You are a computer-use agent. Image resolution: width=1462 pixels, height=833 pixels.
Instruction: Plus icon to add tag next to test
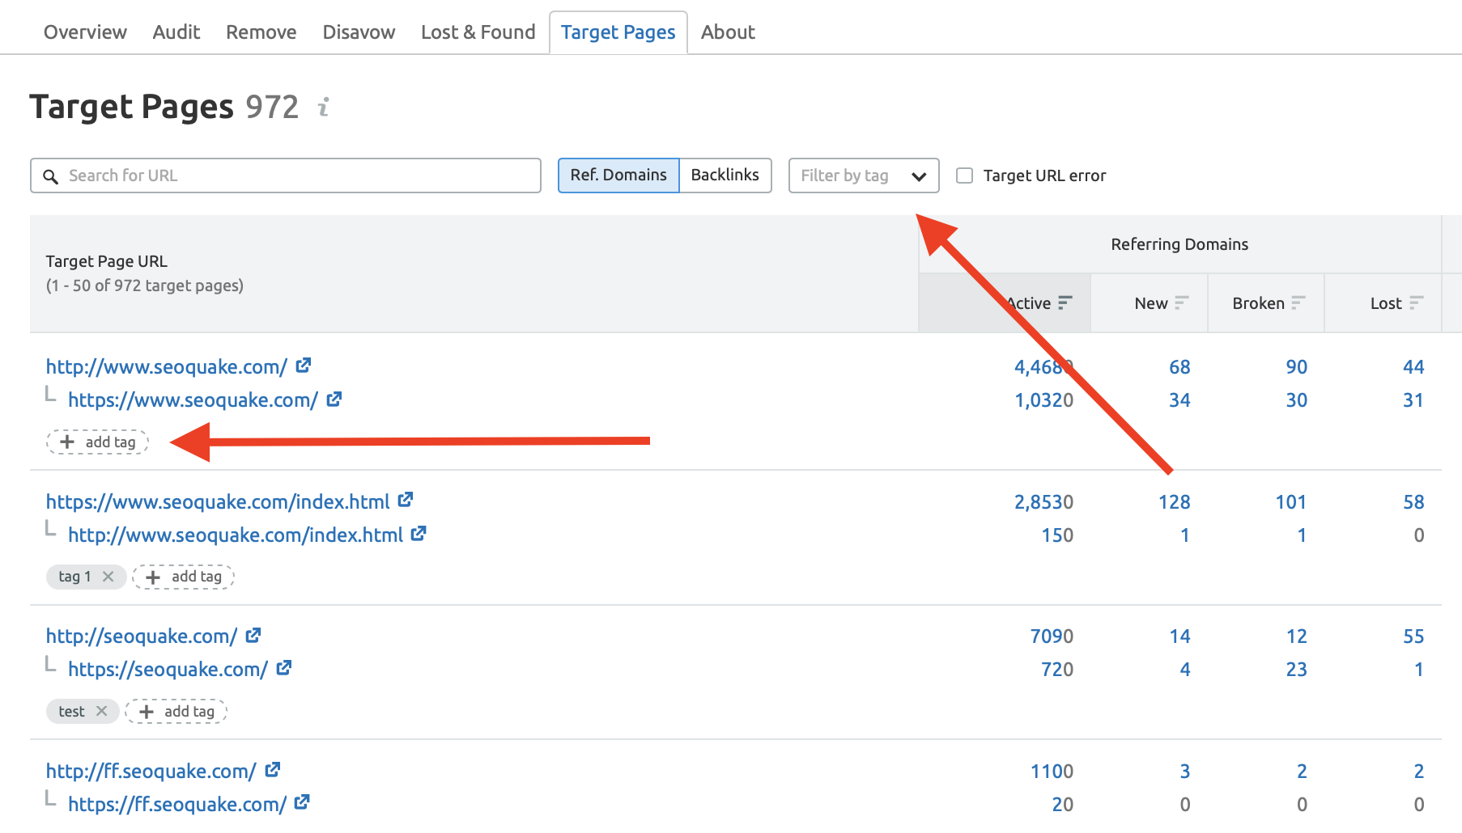point(147,712)
